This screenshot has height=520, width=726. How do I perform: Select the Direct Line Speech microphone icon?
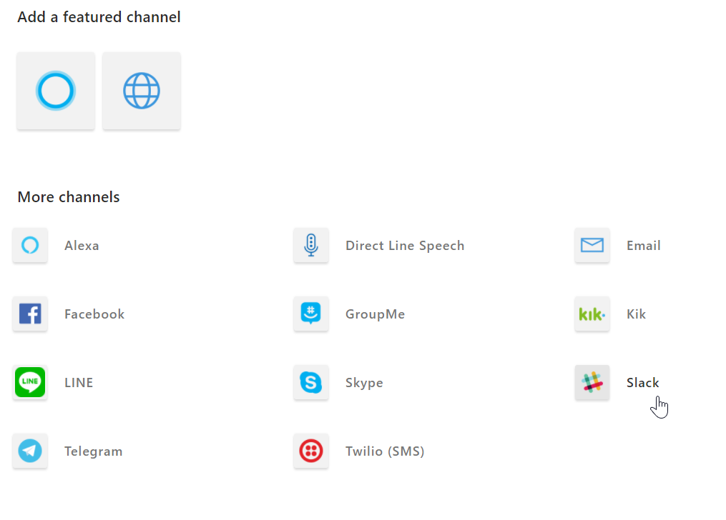coord(311,245)
